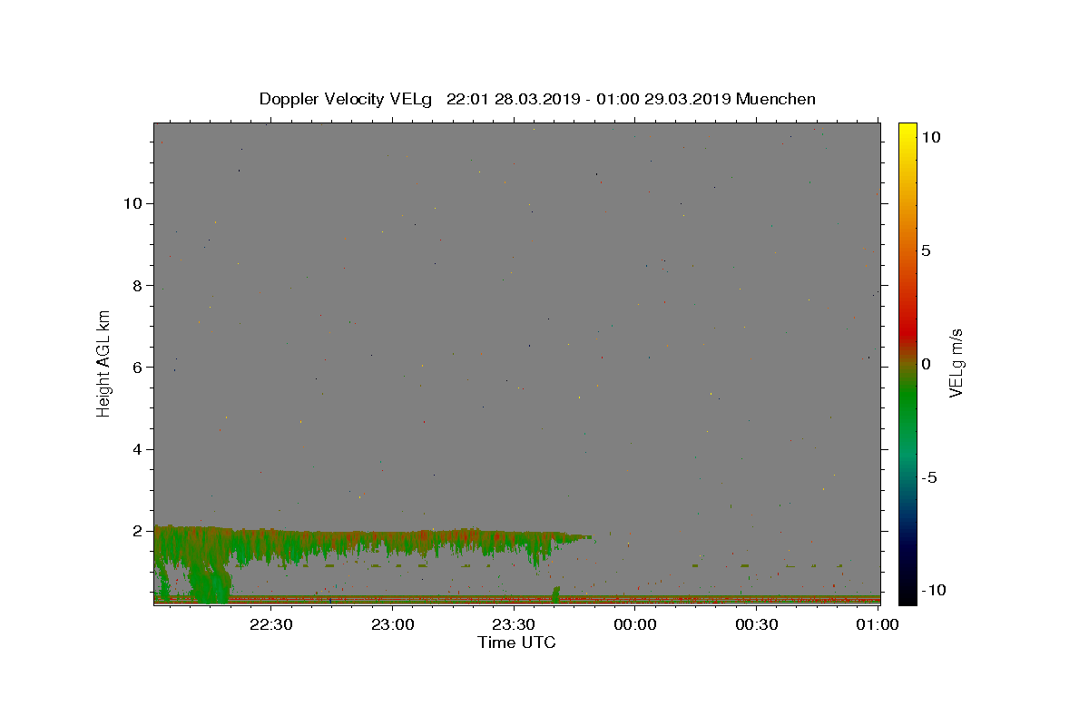The image size is (1089, 726).
Task: Click the colorbar tick label '-5'
Action: tap(928, 477)
